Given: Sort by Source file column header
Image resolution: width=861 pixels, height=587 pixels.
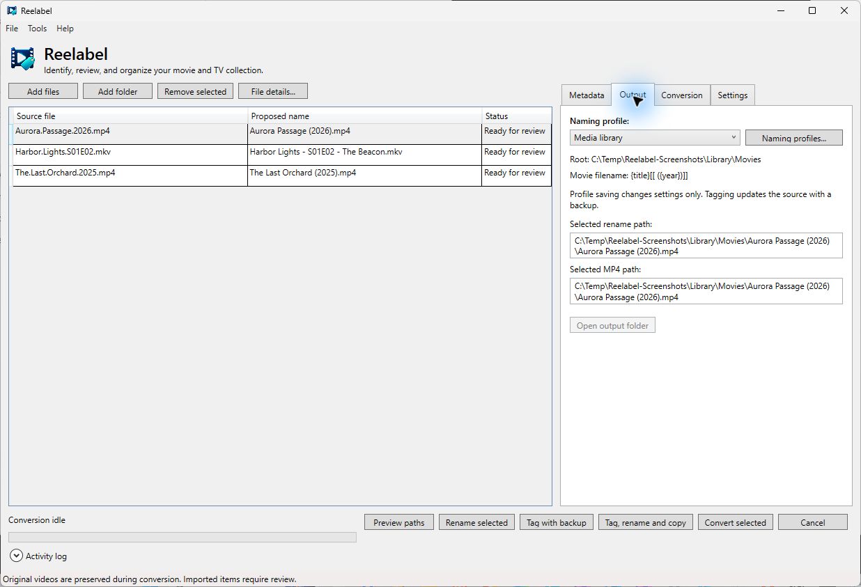Looking at the screenshot, I should (x=130, y=116).
